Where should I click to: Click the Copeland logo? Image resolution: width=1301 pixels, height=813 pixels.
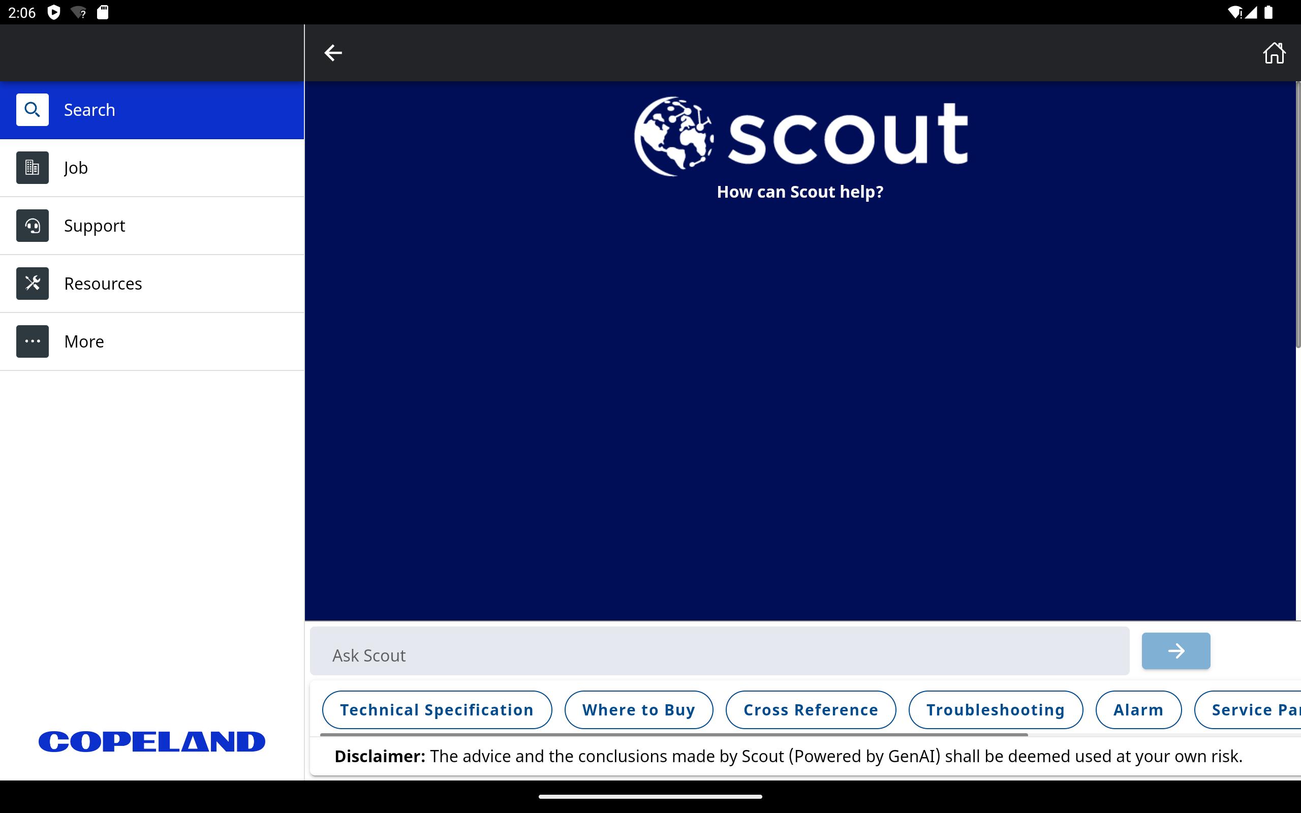tap(151, 741)
